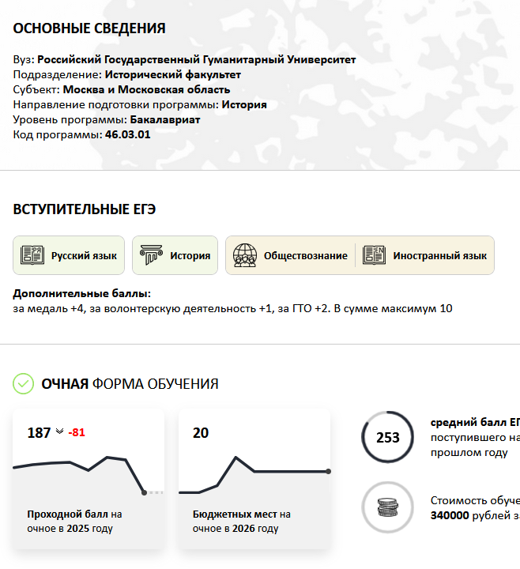This screenshot has width=520, height=569.
Task: Select the Обществознание exam label
Action: [306, 256]
